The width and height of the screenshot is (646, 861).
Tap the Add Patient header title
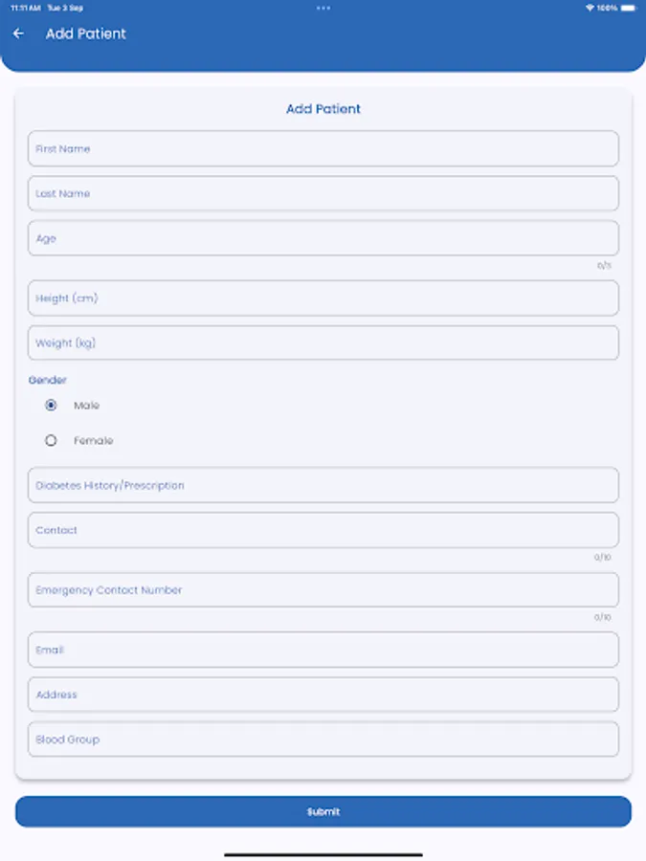coord(86,33)
